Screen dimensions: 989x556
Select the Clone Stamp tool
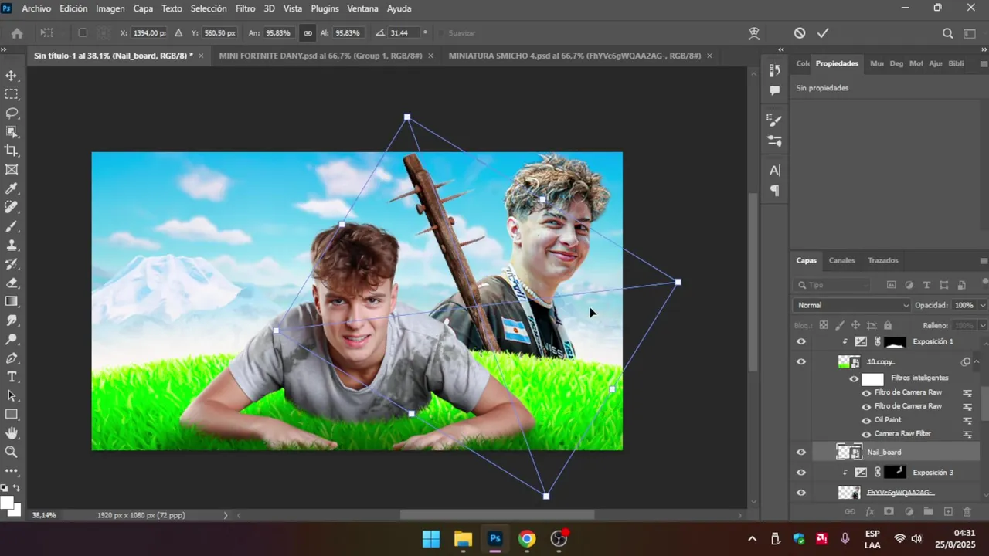12,245
